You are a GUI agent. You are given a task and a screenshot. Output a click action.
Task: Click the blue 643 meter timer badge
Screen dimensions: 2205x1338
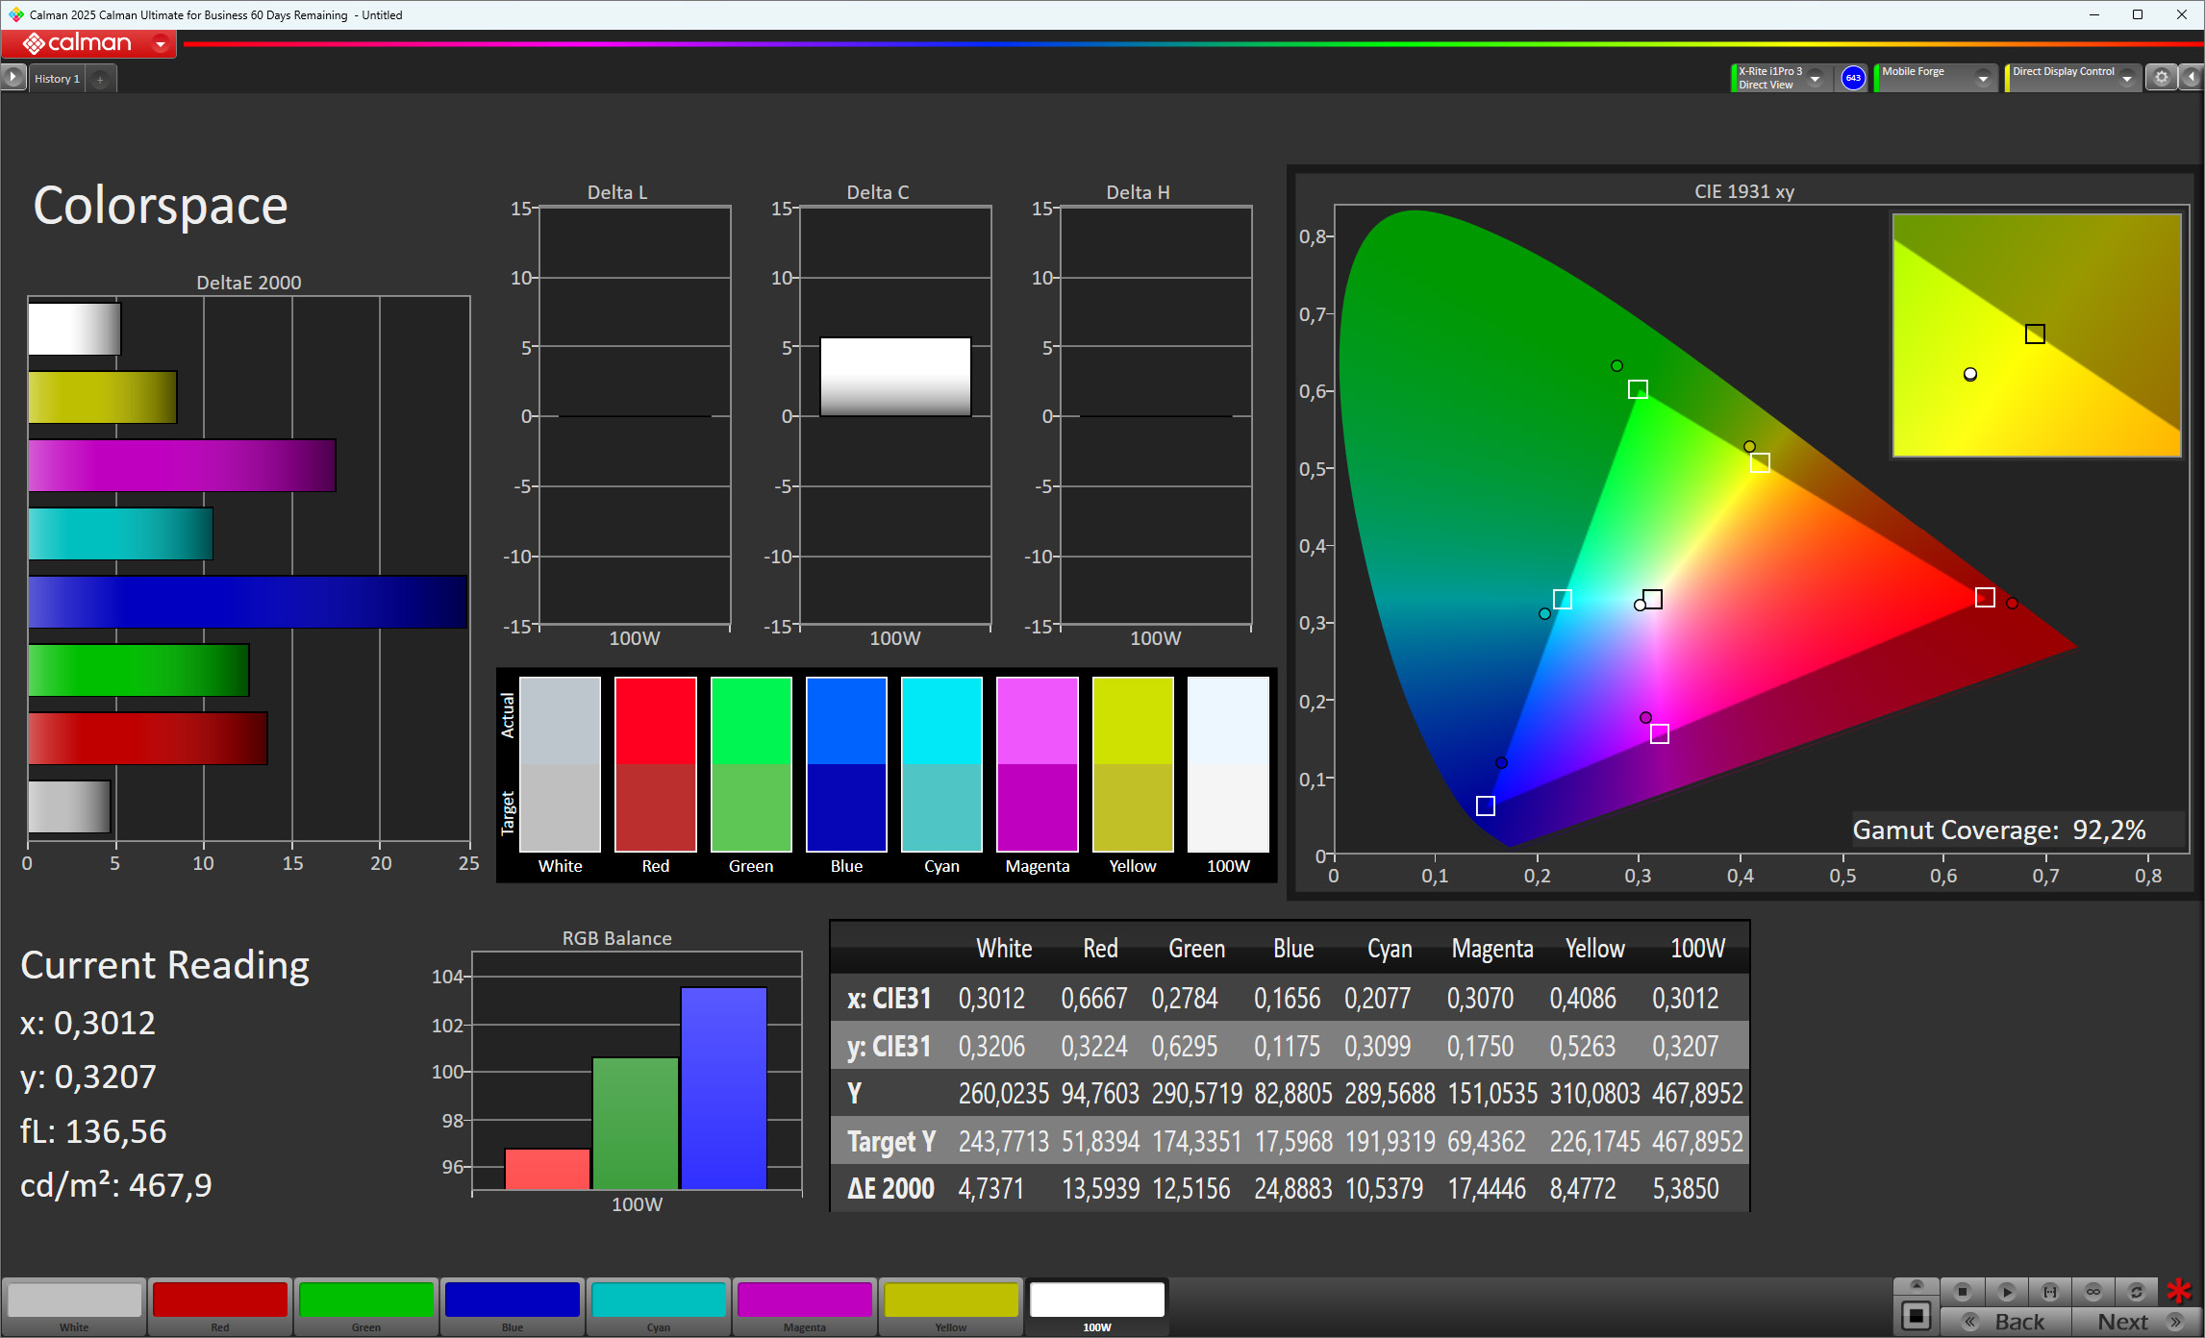[1853, 78]
